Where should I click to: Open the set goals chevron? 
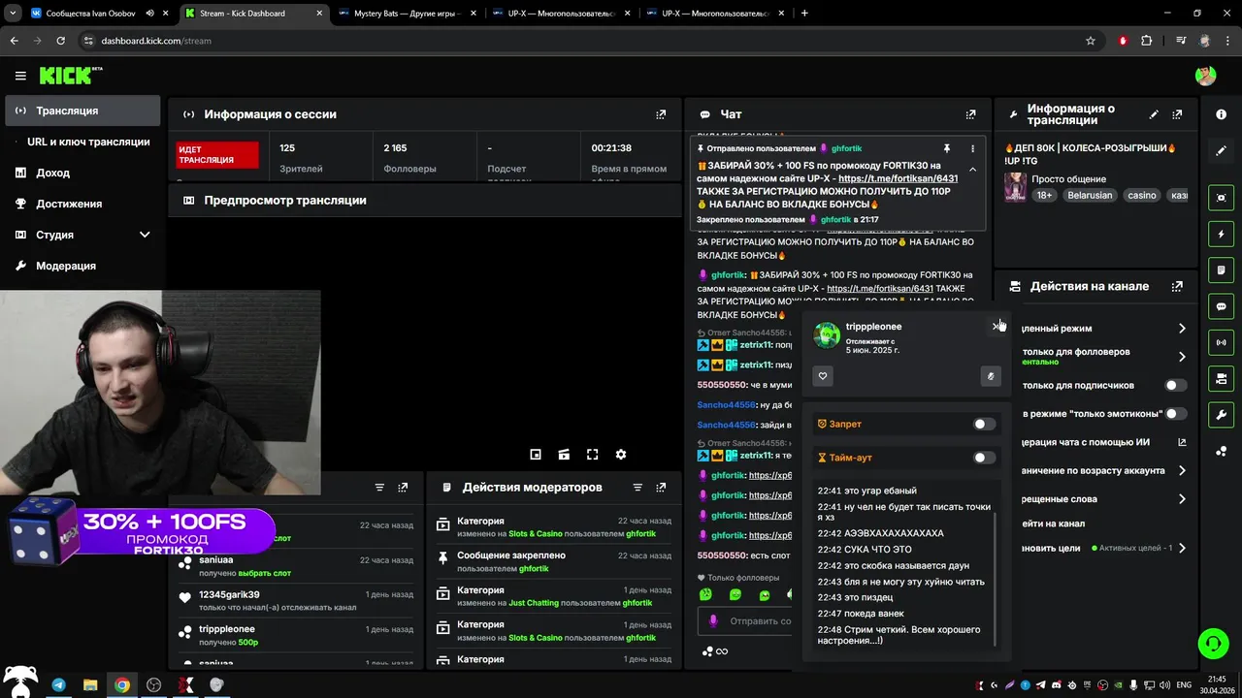coord(1182,548)
